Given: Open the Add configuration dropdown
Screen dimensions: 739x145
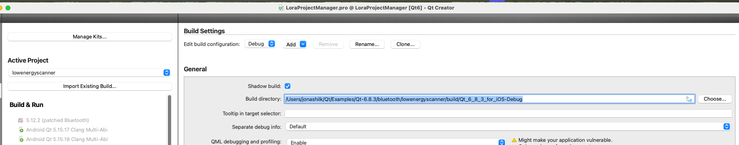Looking at the screenshot, I should tap(295, 44).
